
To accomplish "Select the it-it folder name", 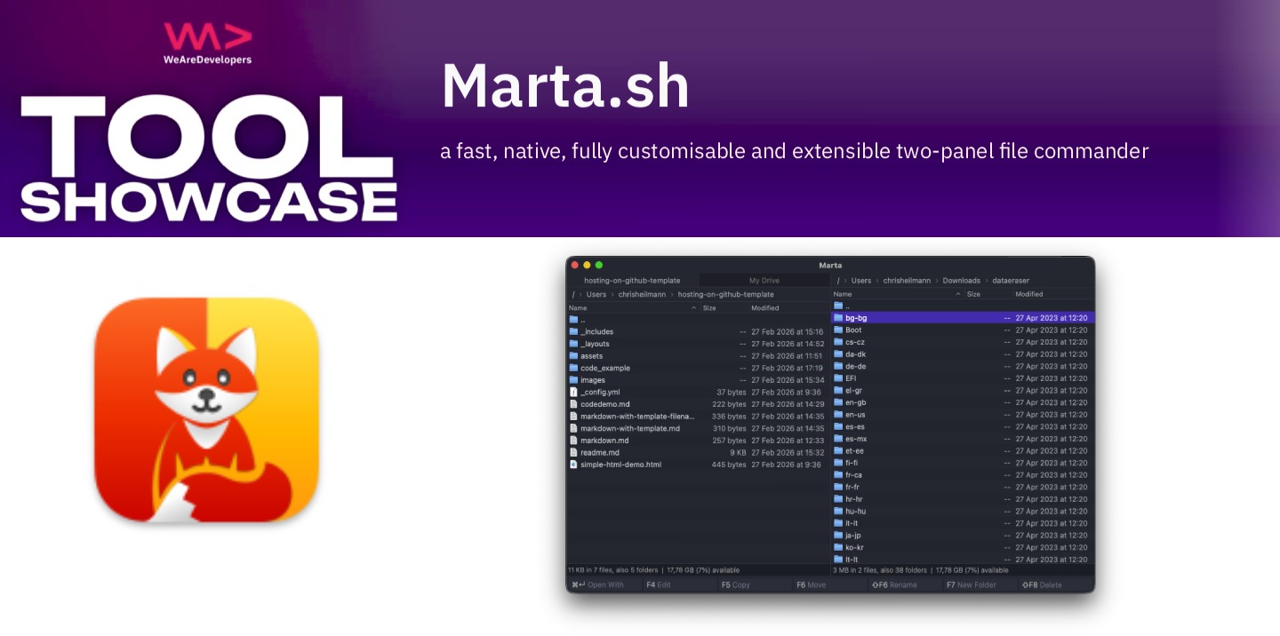I will [x=852, y=523].
